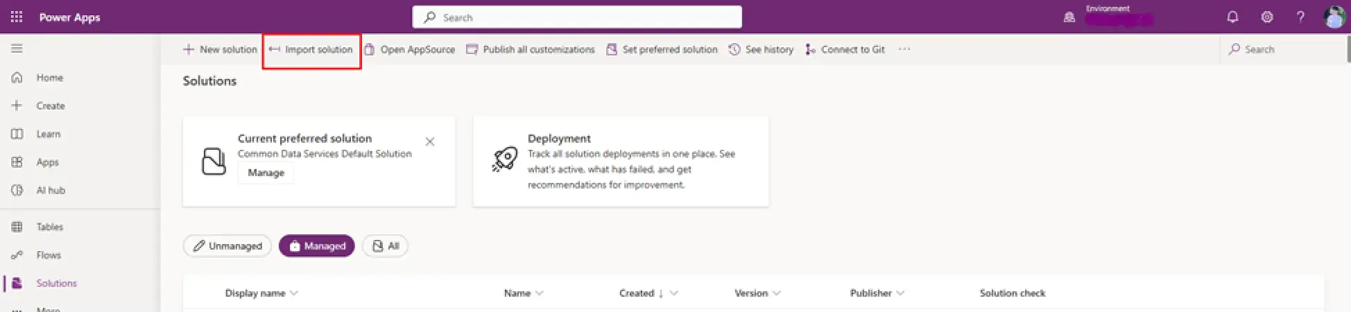The image size is (1351, 312).
Task: Click Import solution
Action: click(311, 49)
